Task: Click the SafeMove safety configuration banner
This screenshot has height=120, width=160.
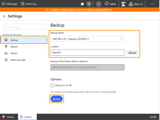Action: pos(80,10)
